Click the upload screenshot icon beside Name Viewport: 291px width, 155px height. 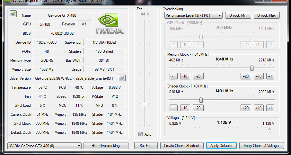coord(13,14)
